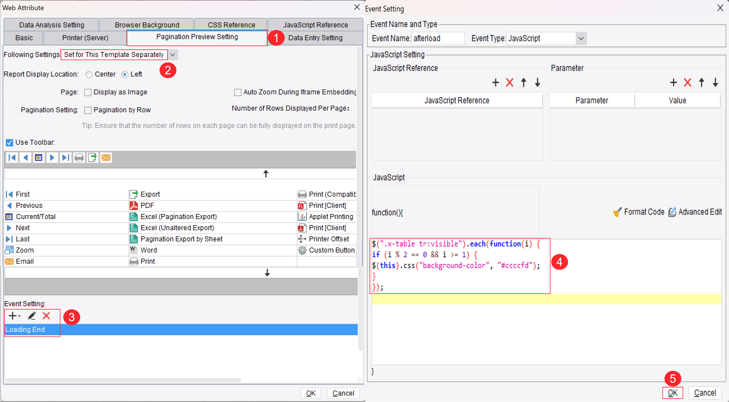Enable the Display as Image checkbox
Viewport: 729px width, 402px height.
click(x=88, y=92)
